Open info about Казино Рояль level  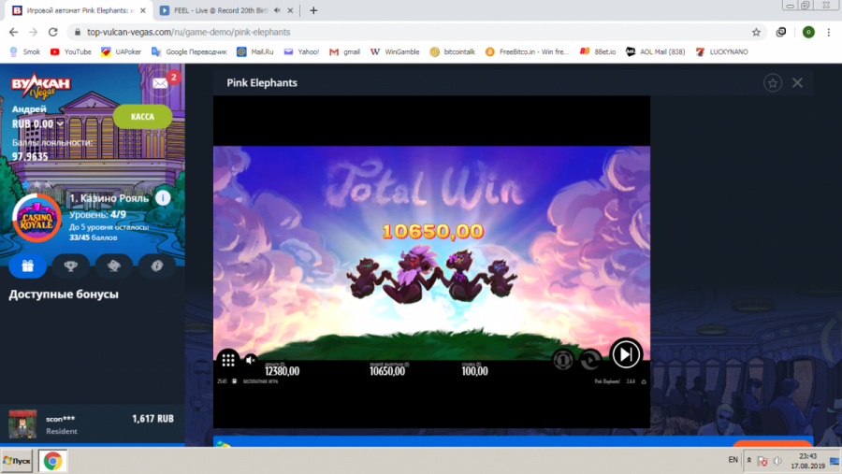point(163,197)
